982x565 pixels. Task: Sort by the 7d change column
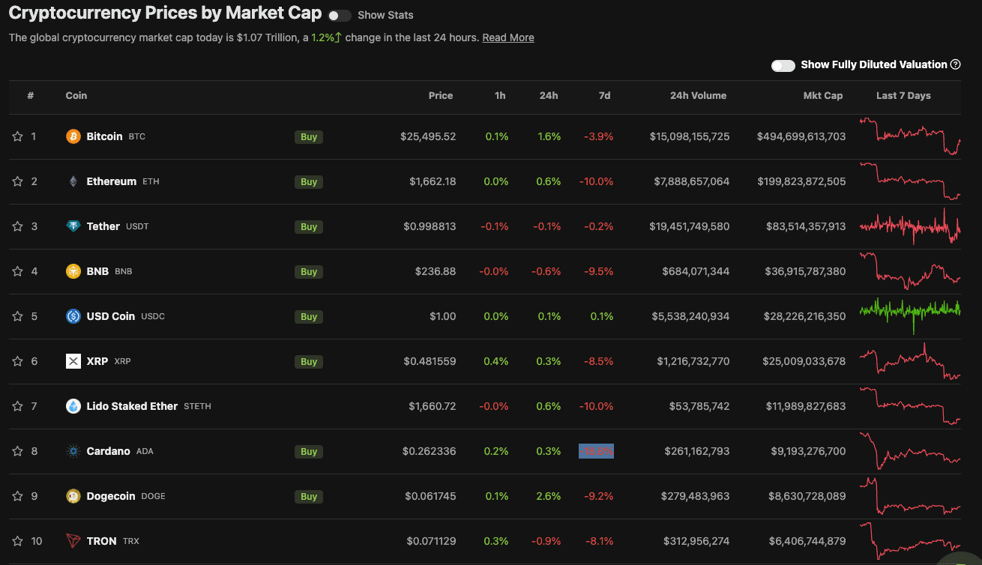(604, 95)
